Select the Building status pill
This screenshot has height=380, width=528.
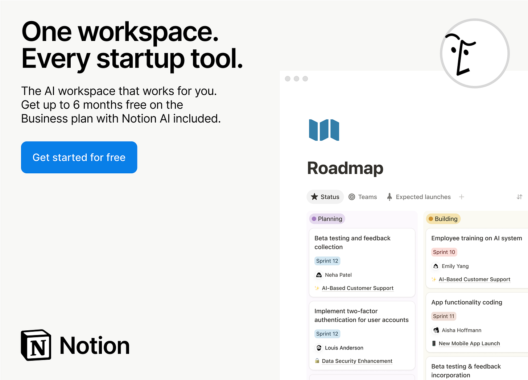click(x=443, y=219)
